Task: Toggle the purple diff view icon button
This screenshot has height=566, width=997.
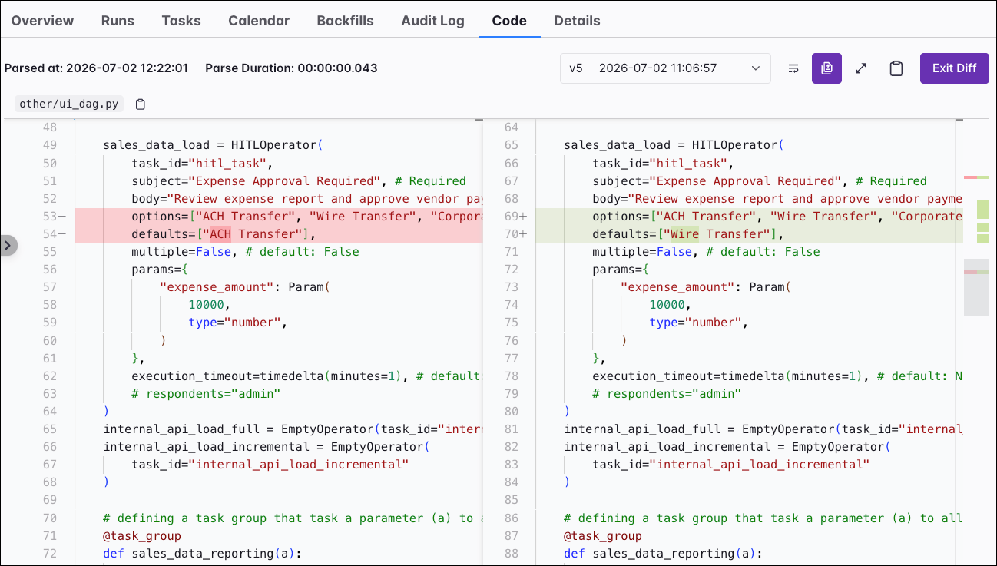Action: (827, 68)
